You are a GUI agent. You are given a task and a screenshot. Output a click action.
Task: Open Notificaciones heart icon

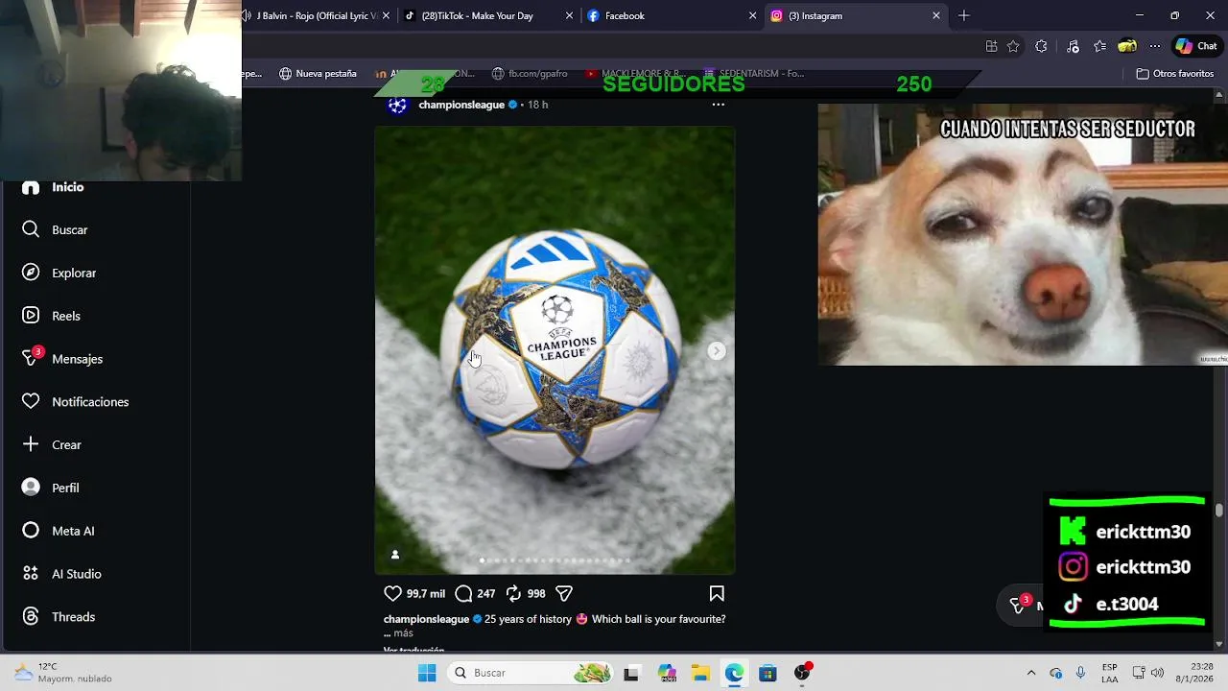pos(31,401)
